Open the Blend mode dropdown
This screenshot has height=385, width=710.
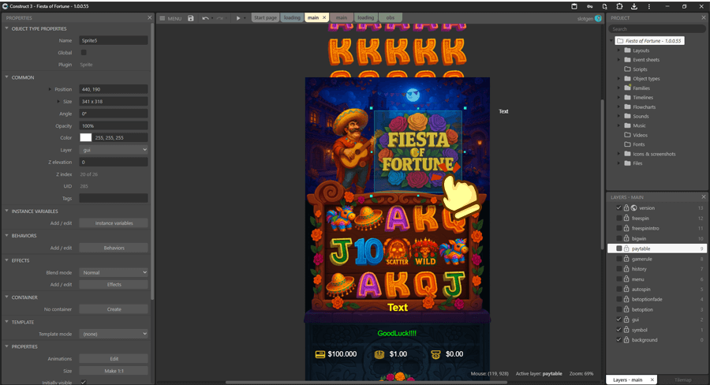[114, 273]
